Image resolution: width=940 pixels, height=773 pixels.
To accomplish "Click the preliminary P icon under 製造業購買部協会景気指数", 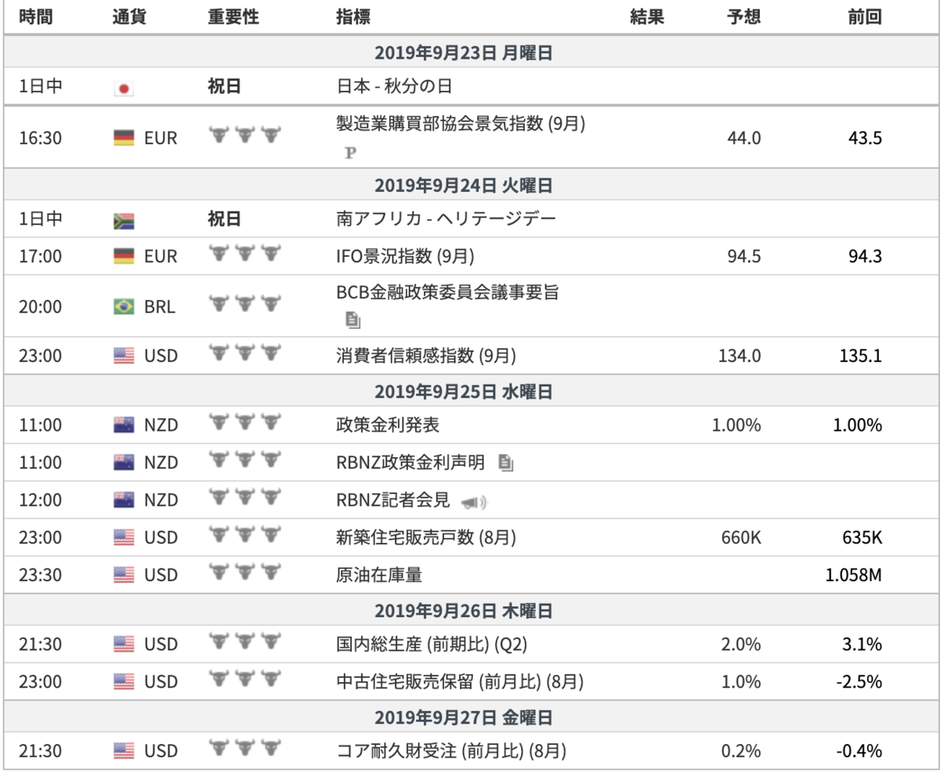I will coord(350,153).
